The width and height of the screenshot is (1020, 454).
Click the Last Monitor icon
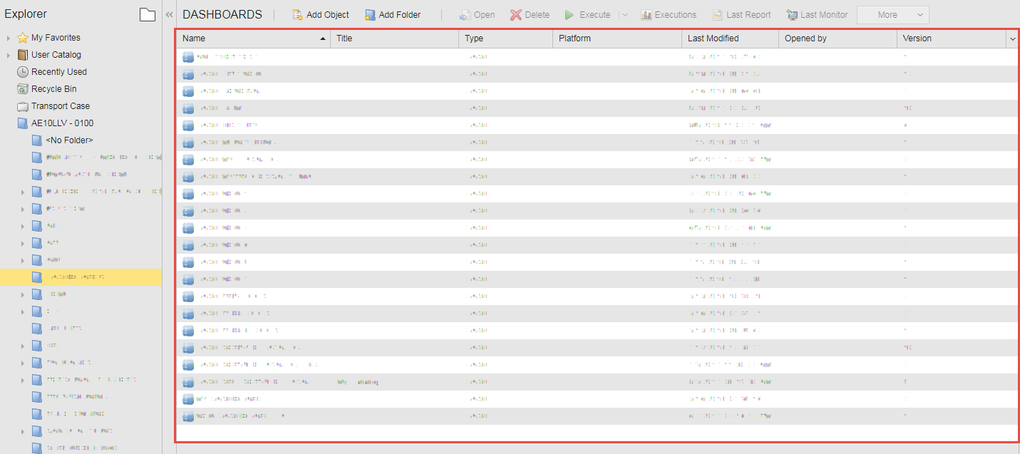[x=793, y=14]
